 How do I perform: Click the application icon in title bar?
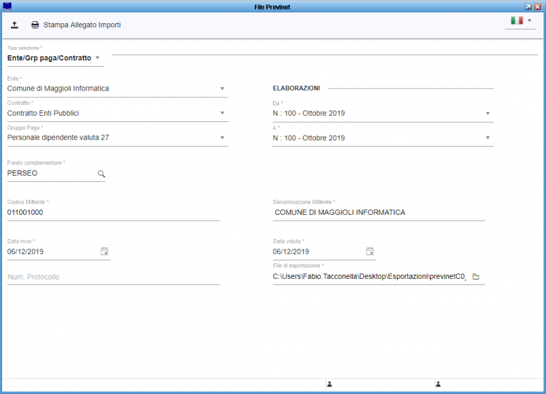pos(8,7)
